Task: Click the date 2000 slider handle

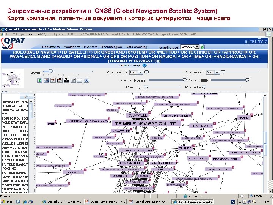Action: point(247,80)
